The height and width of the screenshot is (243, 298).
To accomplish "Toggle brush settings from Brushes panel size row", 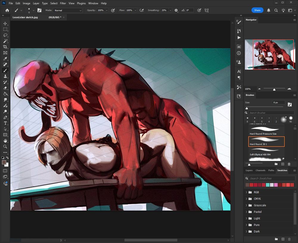I will 290,104.
